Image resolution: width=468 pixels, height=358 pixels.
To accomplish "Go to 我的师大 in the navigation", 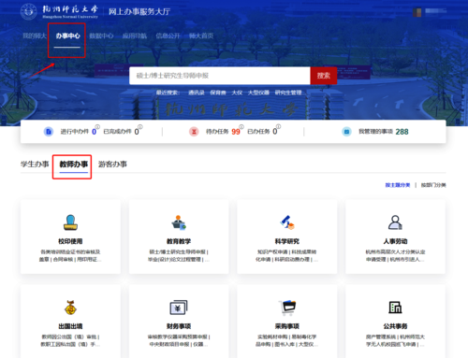I will click(x=35, y=36).
